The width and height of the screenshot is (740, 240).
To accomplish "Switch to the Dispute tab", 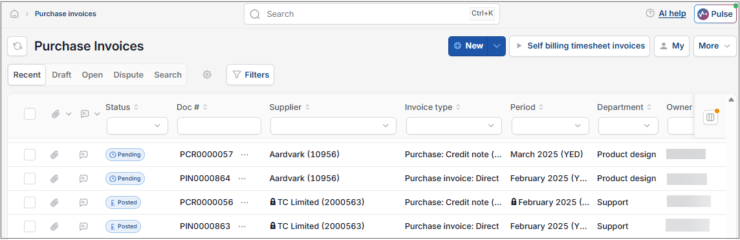I will 128,75.
